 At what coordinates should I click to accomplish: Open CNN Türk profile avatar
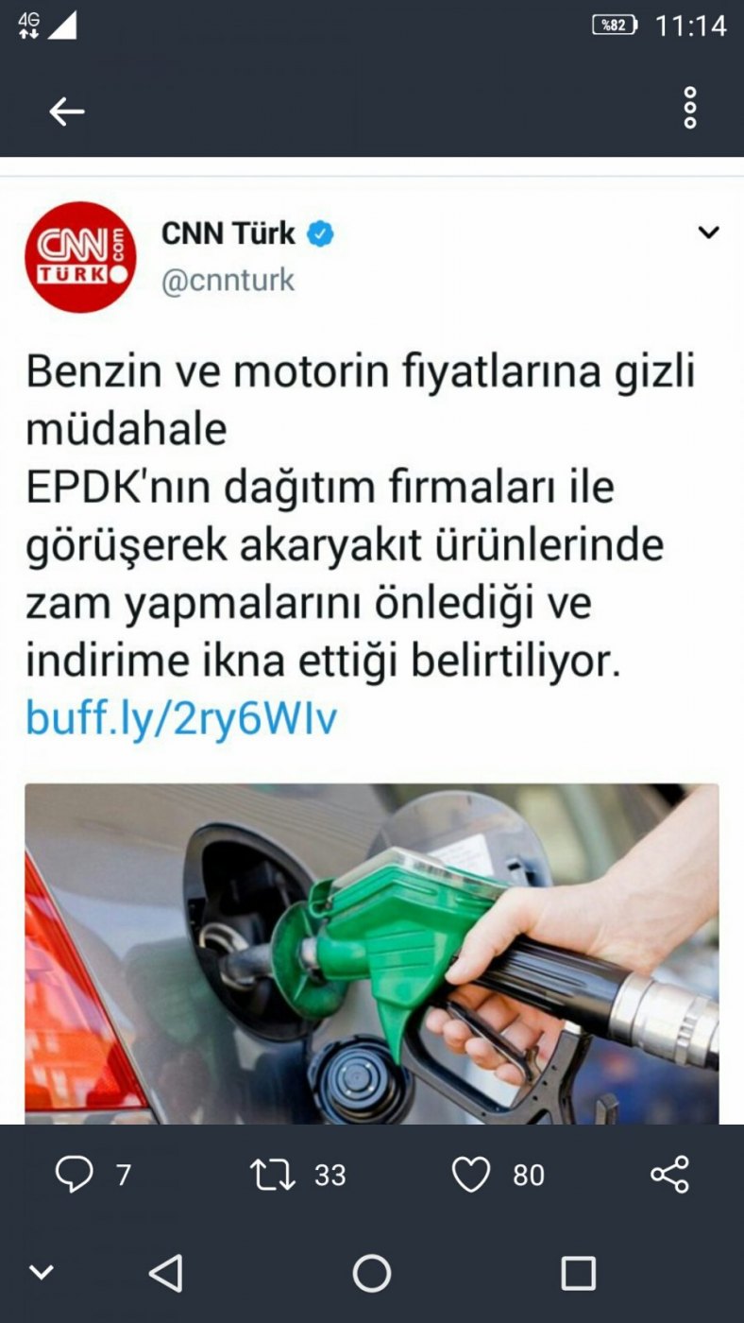coord(80,257)
